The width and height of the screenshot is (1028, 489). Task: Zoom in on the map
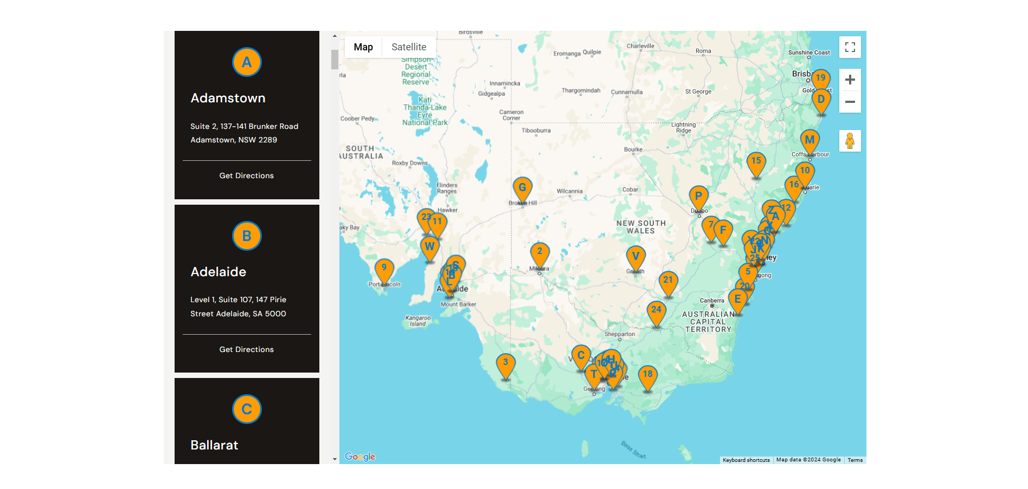850,80
